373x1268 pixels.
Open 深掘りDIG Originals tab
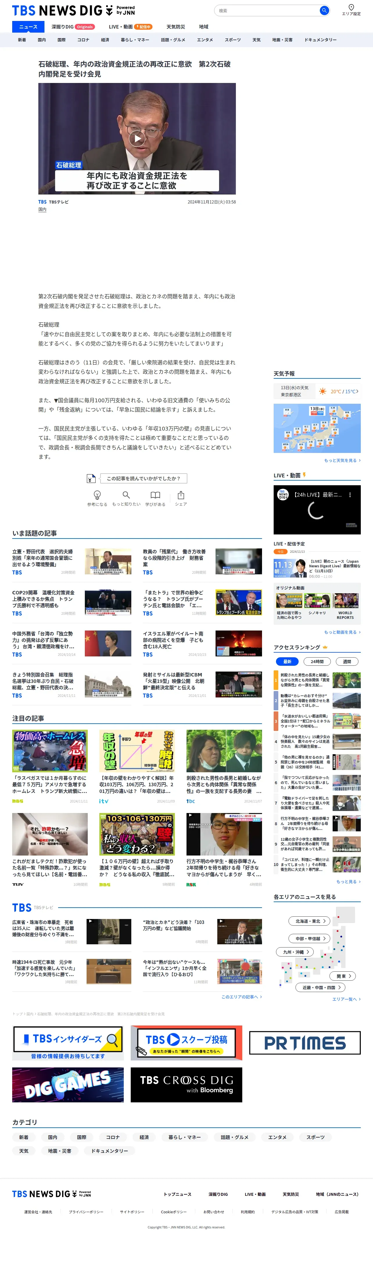73,26
